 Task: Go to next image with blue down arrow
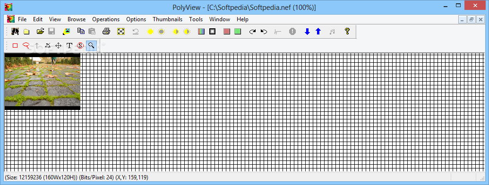(307, 32)
